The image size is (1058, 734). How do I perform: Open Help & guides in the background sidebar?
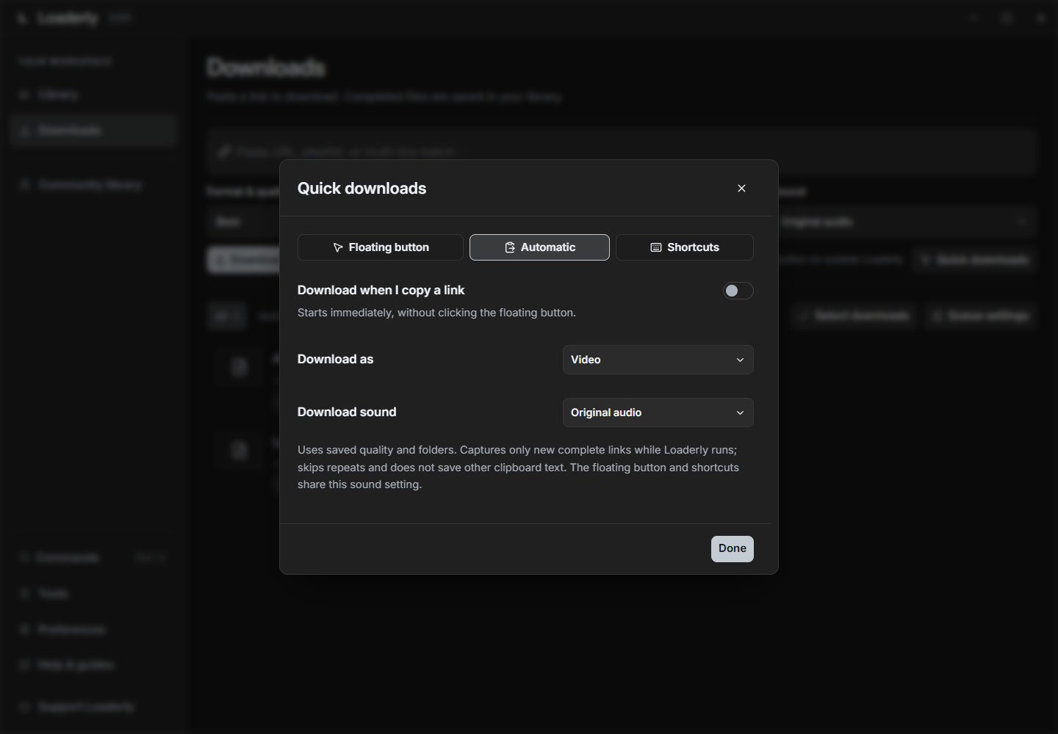[94, 665]
